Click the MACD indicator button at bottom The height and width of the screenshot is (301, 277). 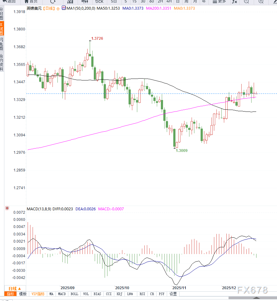pyautogui.click(x=62, y=294)
